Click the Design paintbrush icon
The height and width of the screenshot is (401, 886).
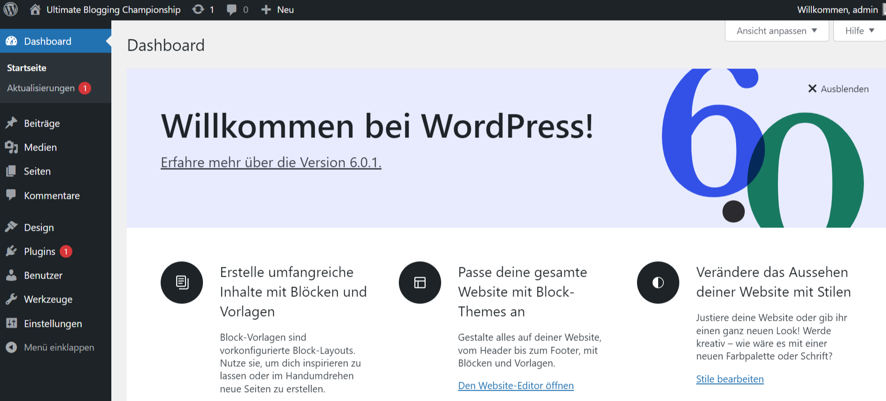(11, 227)
